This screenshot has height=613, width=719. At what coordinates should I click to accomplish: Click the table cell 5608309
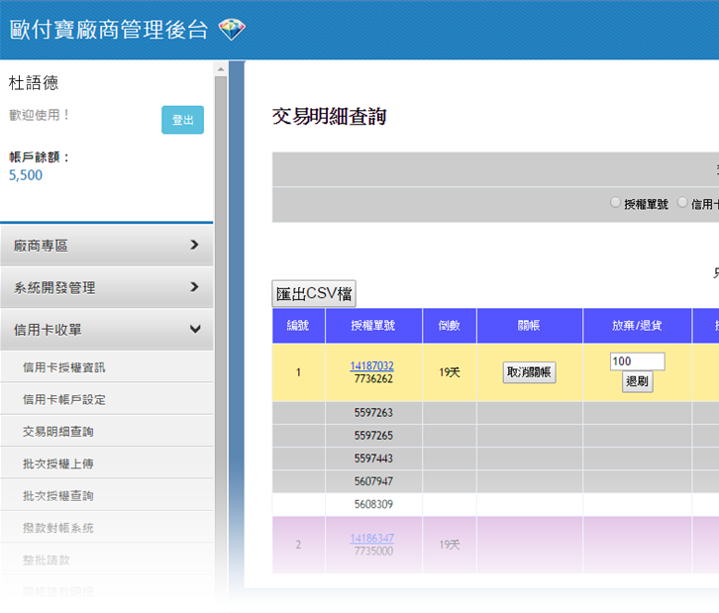[373, 504]
